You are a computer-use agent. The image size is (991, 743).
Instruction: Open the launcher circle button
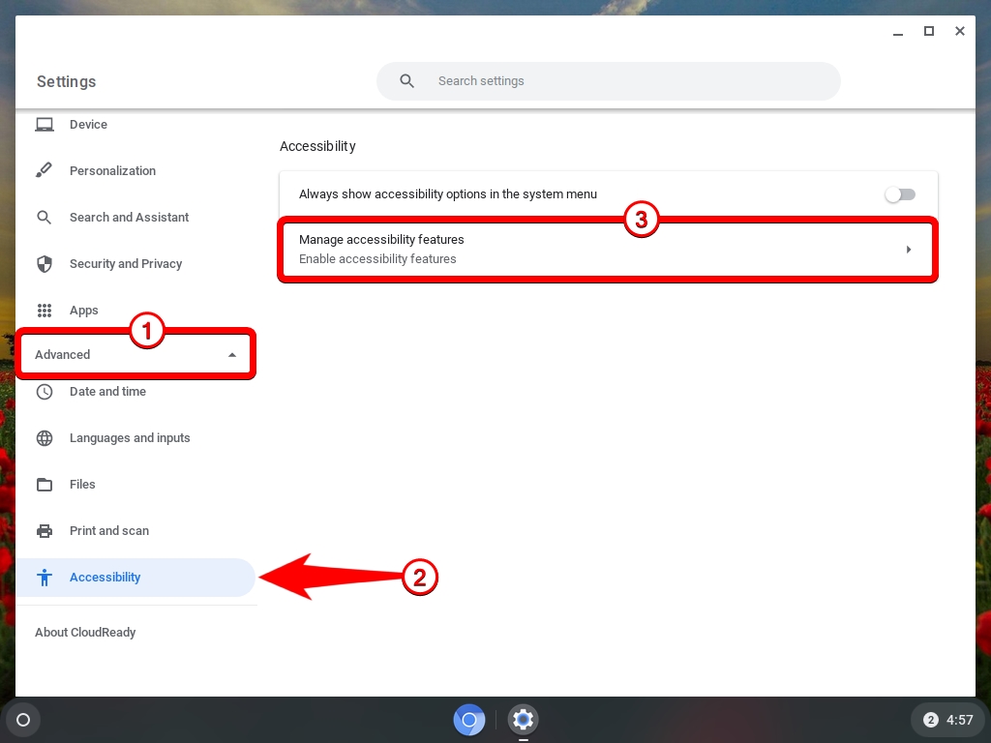pyautogui.click(x=23, y=720)
